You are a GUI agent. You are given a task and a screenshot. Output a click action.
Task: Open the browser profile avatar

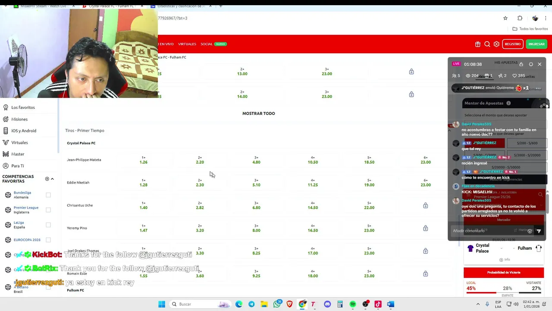coord(535,18)
